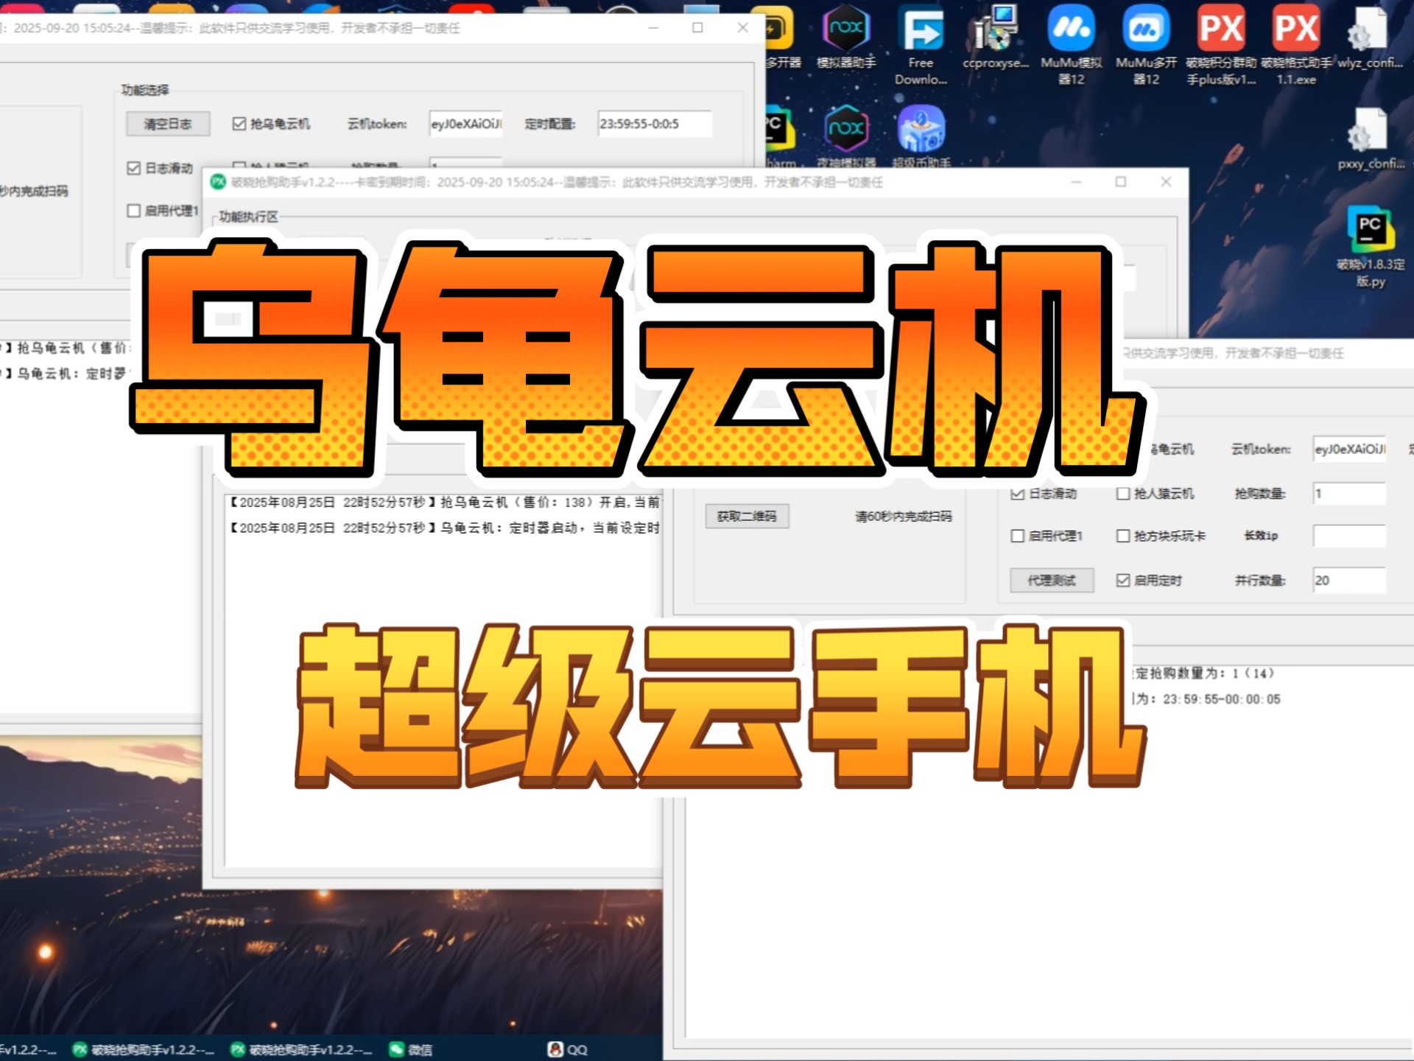Screen dimensions: 1414x1061
Task: Open 破晓积分群助手plus版 PX icon
Action: (x=1221, y=46)
